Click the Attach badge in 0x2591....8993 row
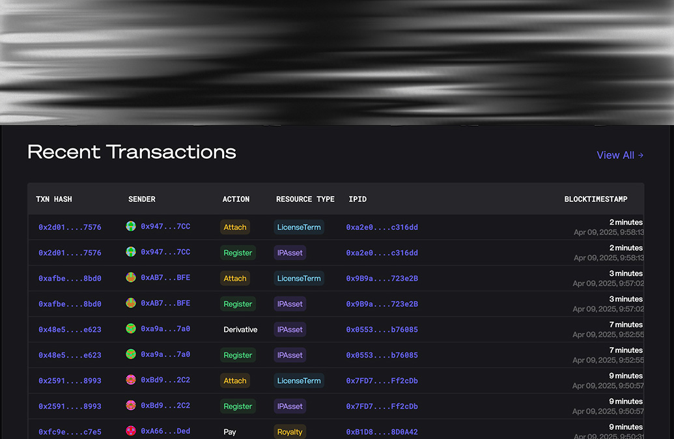This screenshot has width=674, height=439. [235, 381]
